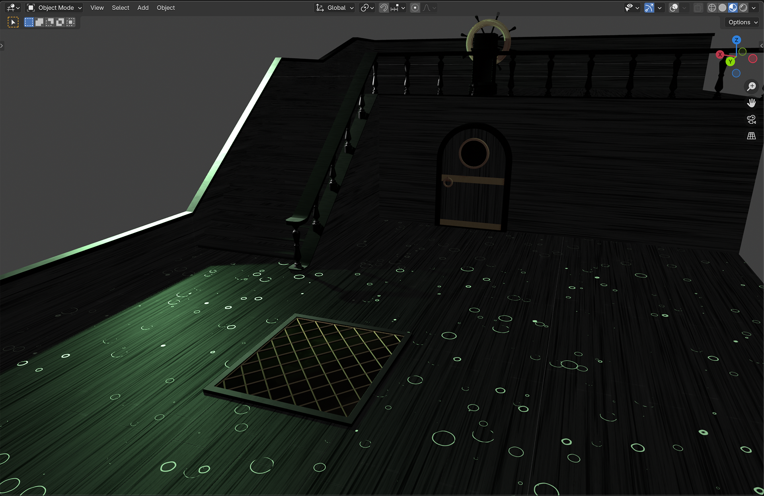Toggle snapping magnet button
The height and width of the screenshot is (496, 764).
coord(384,8)
